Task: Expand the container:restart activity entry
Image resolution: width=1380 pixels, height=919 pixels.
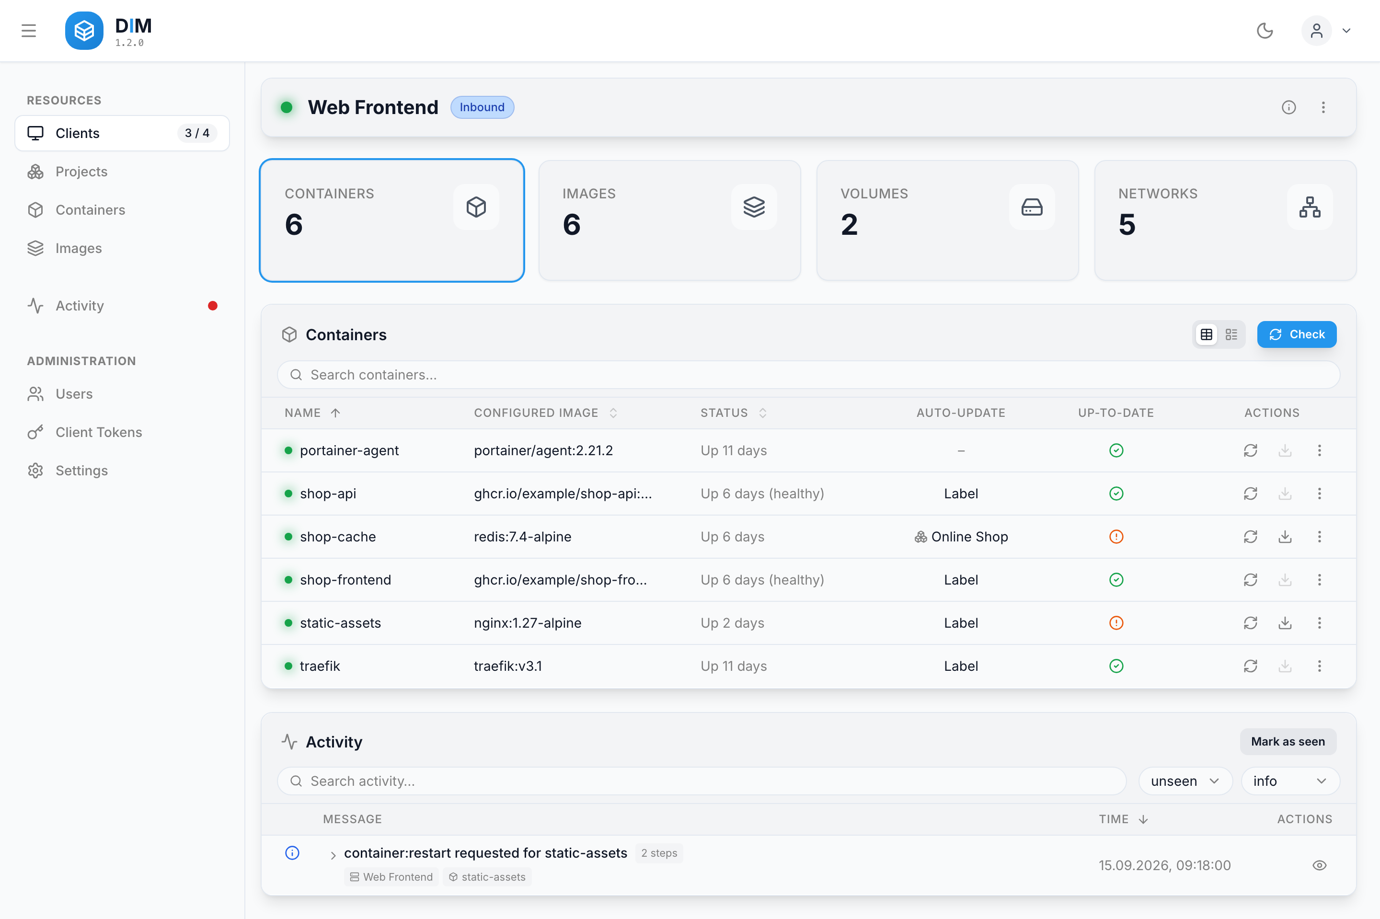Action: tap(333, 855)
